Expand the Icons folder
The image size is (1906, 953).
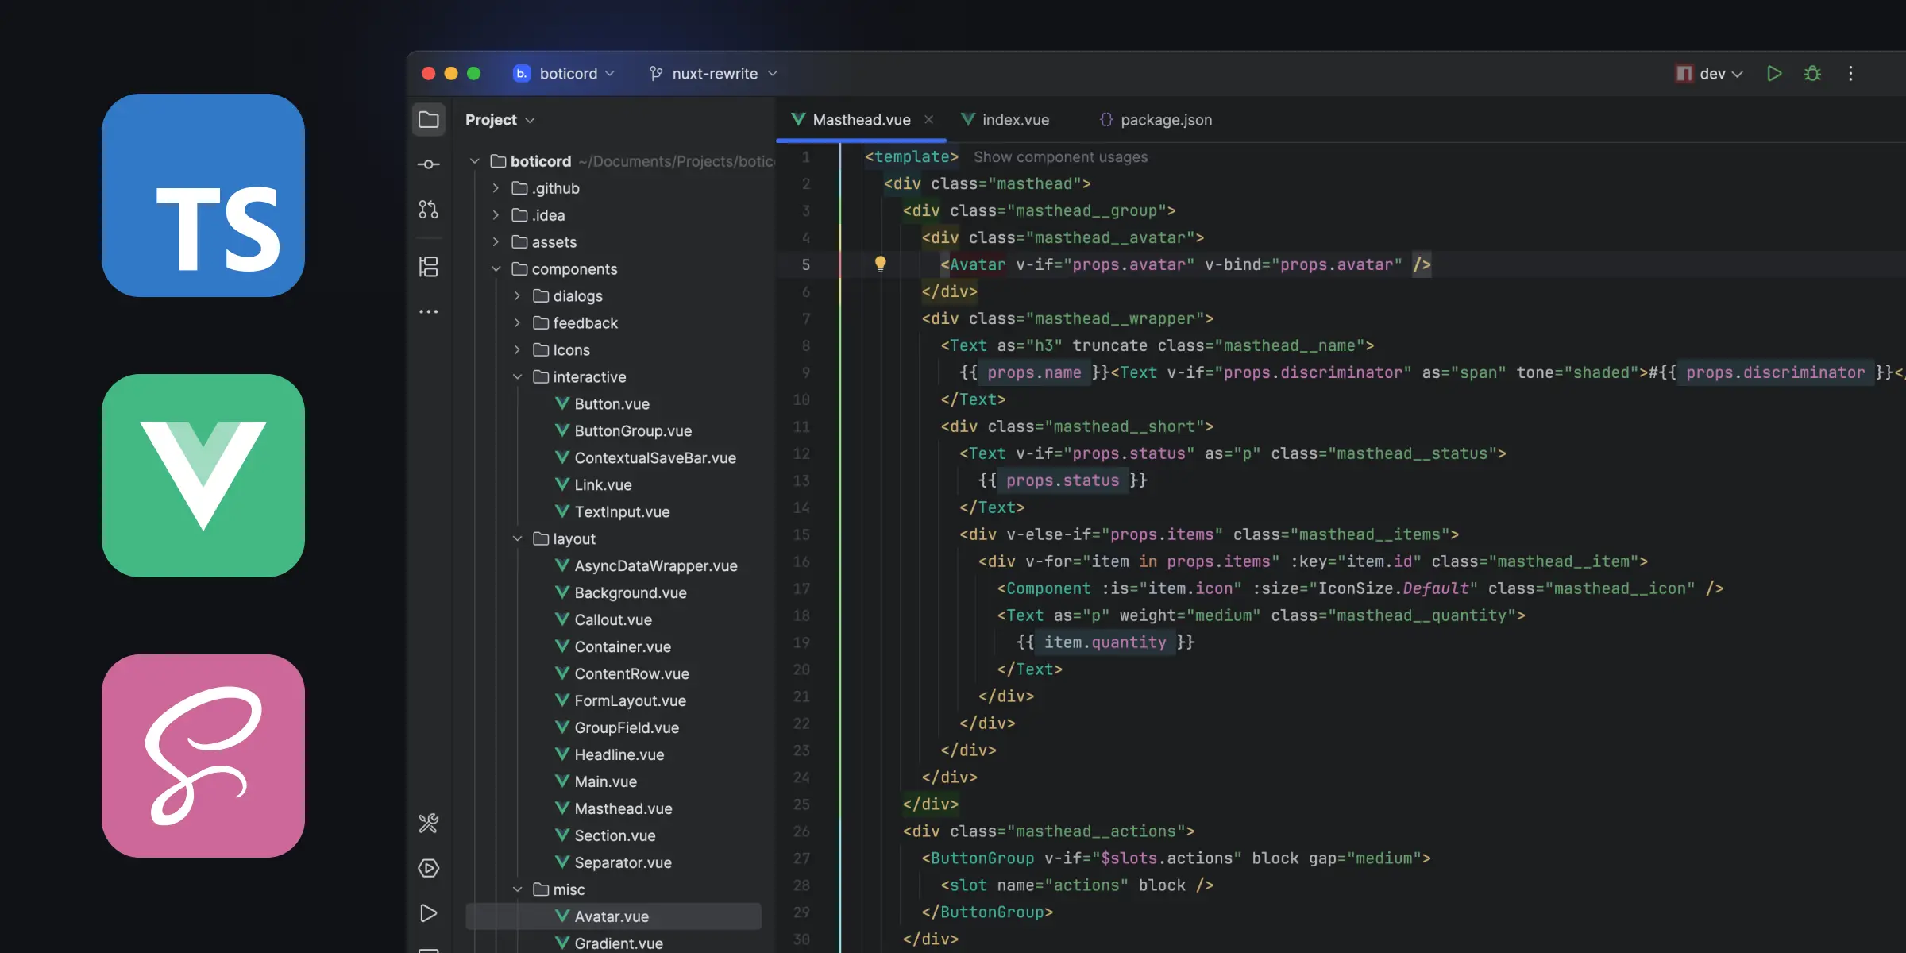tap(517, 350)
